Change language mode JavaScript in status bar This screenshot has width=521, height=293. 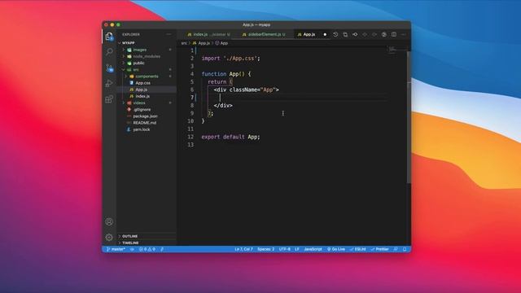(x=313, y=249)
